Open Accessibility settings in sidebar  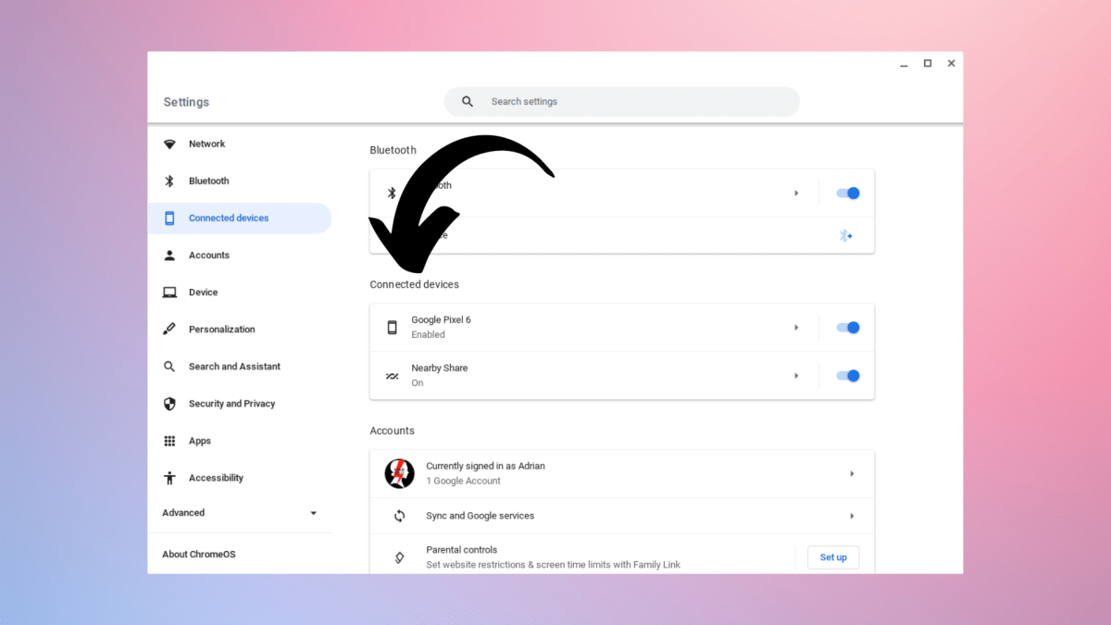coord(240,478)
